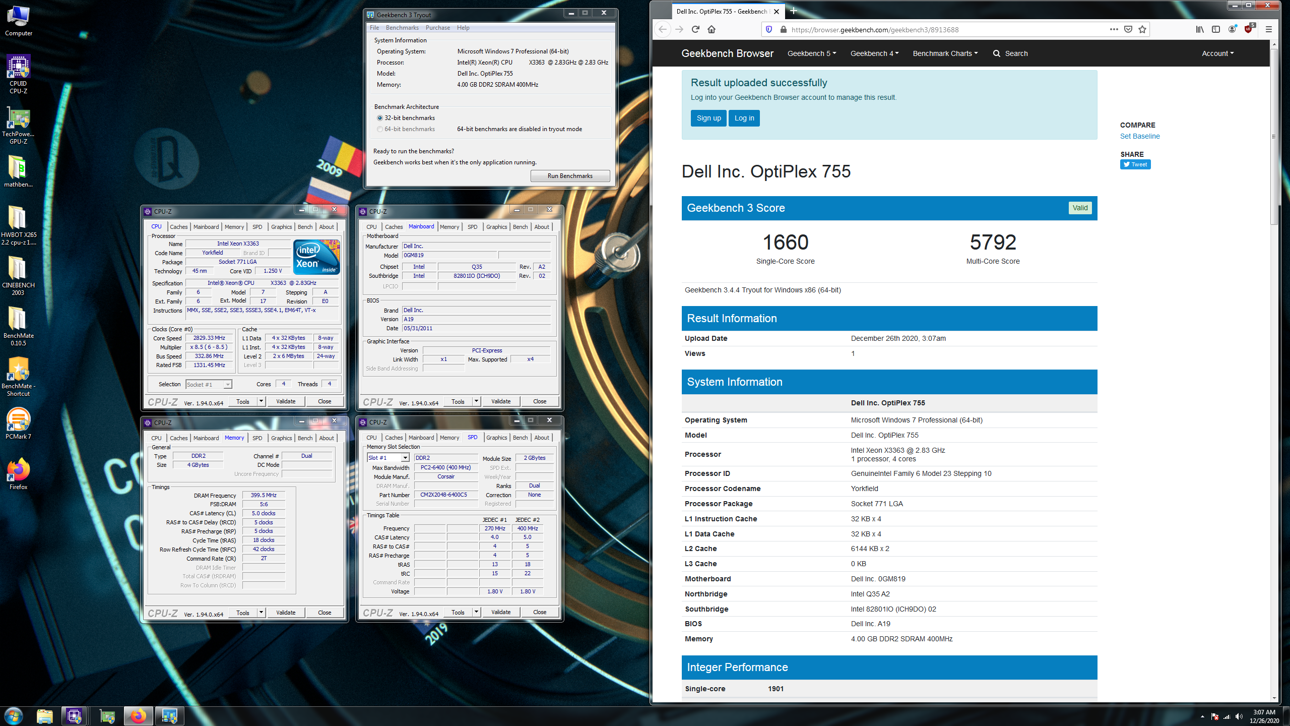Expand the Geekbench 4 nav dropdown
Image resolution: width=1290 pixels, height=726 pixels.
click(x=875, y=53)
